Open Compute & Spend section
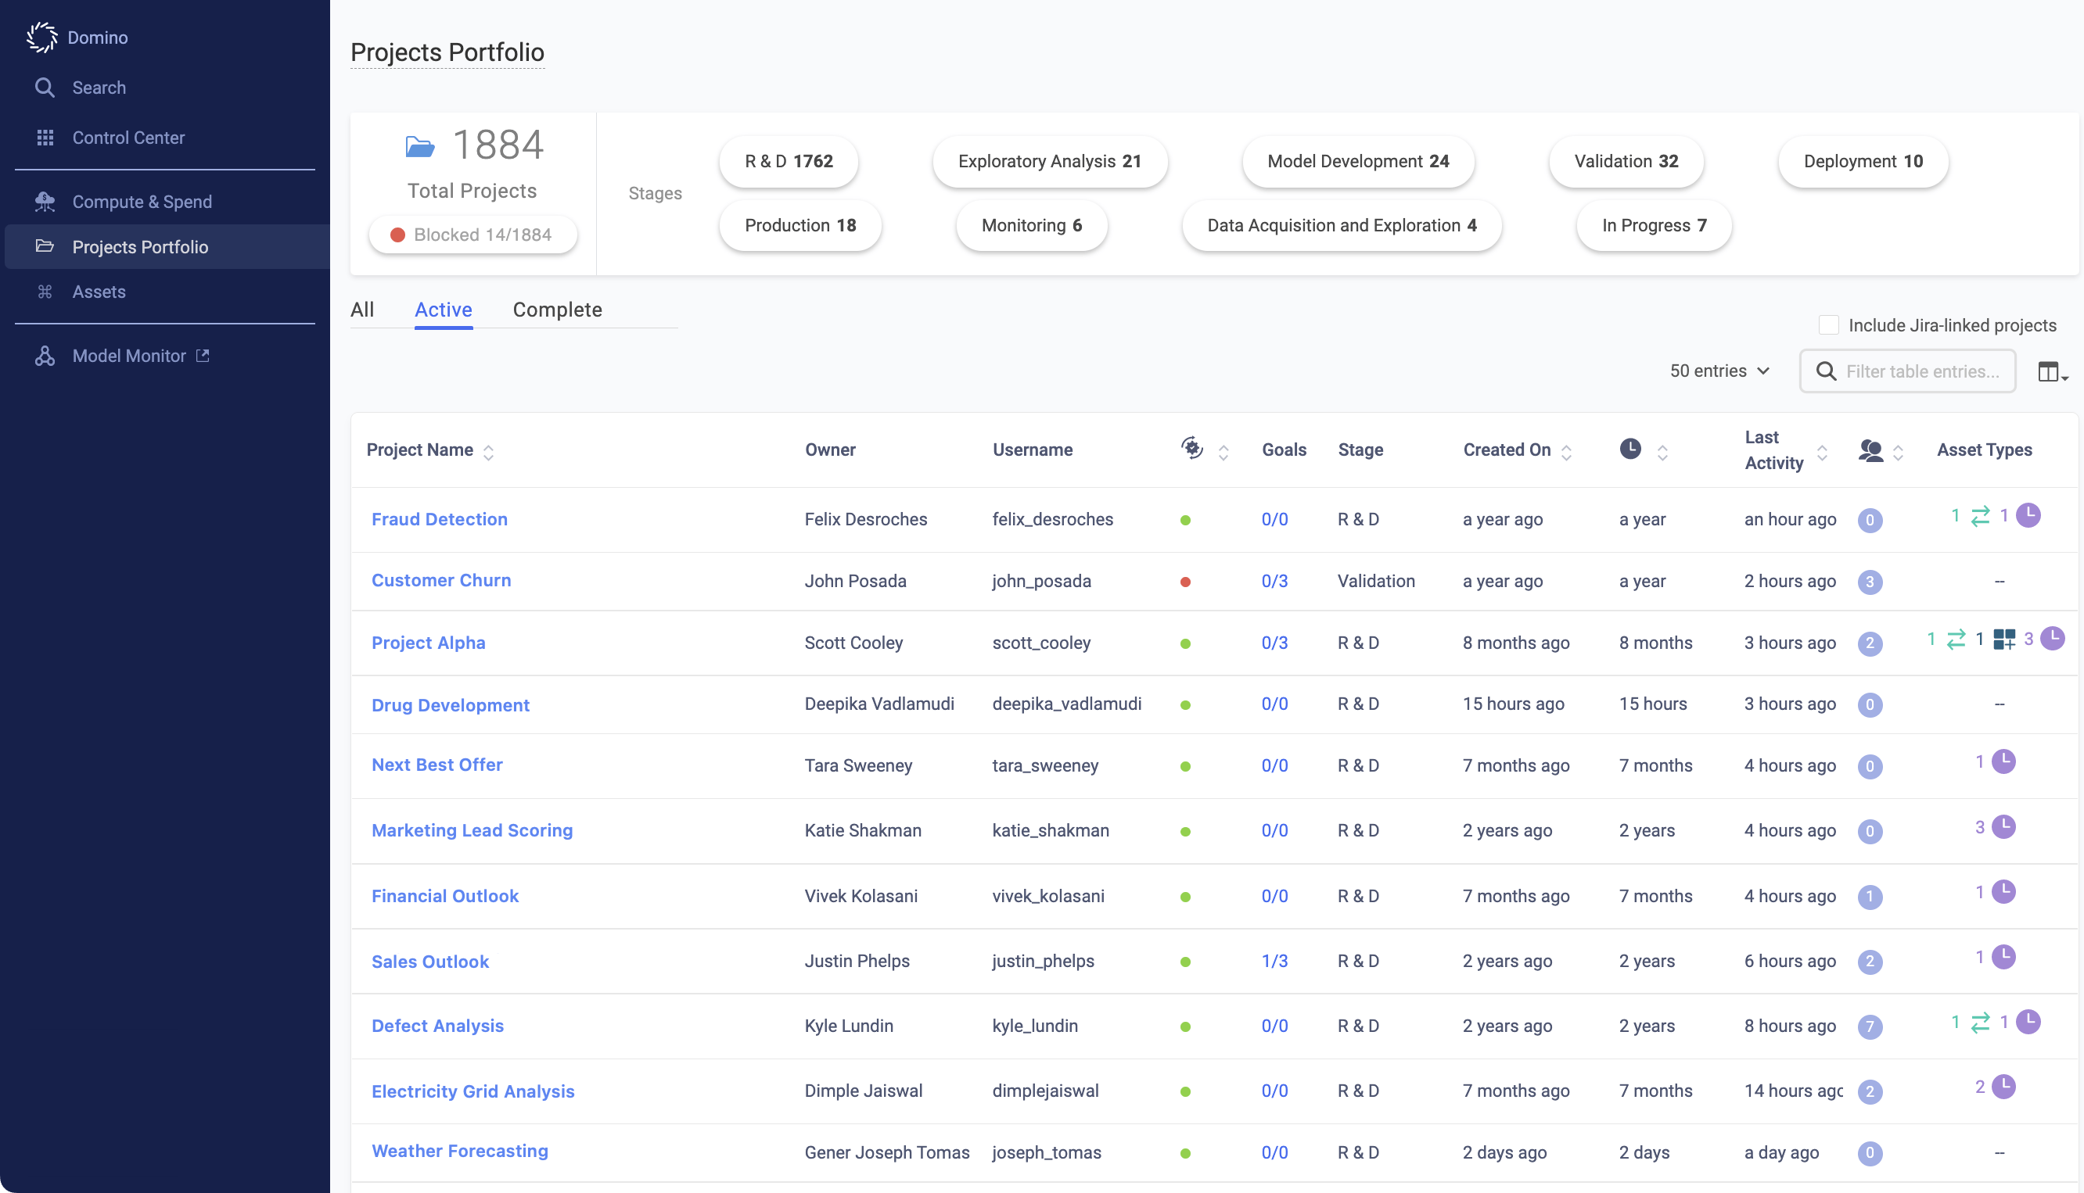The image size is (2084, 1193). tap(141, 202)
